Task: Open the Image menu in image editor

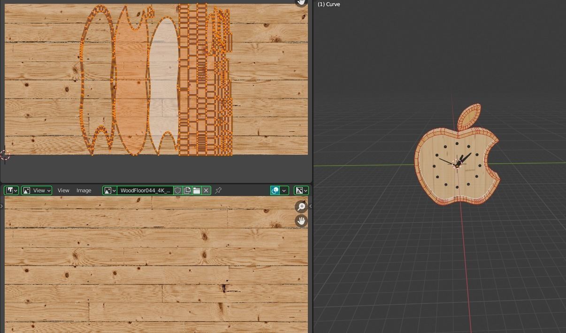Action: pyautogui.click(x=84, y=190)
